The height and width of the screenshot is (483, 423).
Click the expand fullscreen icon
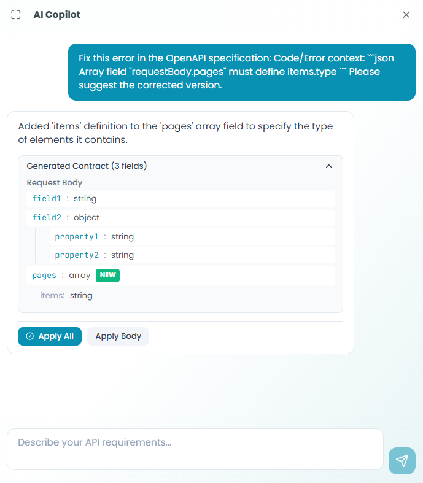[x=16, y=15]
